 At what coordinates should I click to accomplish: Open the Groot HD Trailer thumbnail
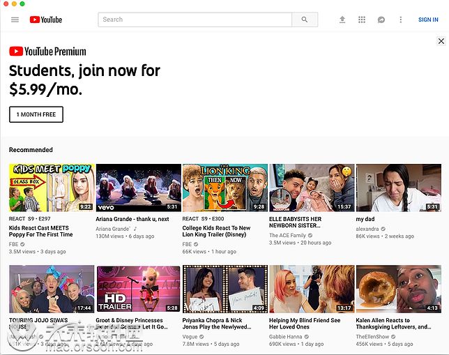click(139, 289)
